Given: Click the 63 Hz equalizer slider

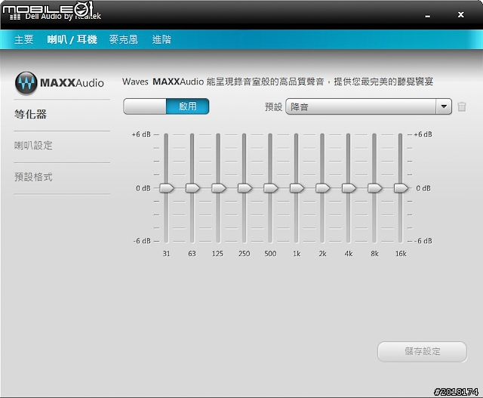Looking at the screenshot, I should (192, 188).
